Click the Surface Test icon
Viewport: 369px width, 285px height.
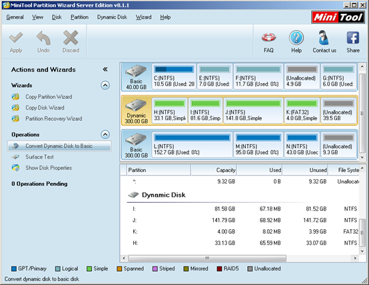15,157
